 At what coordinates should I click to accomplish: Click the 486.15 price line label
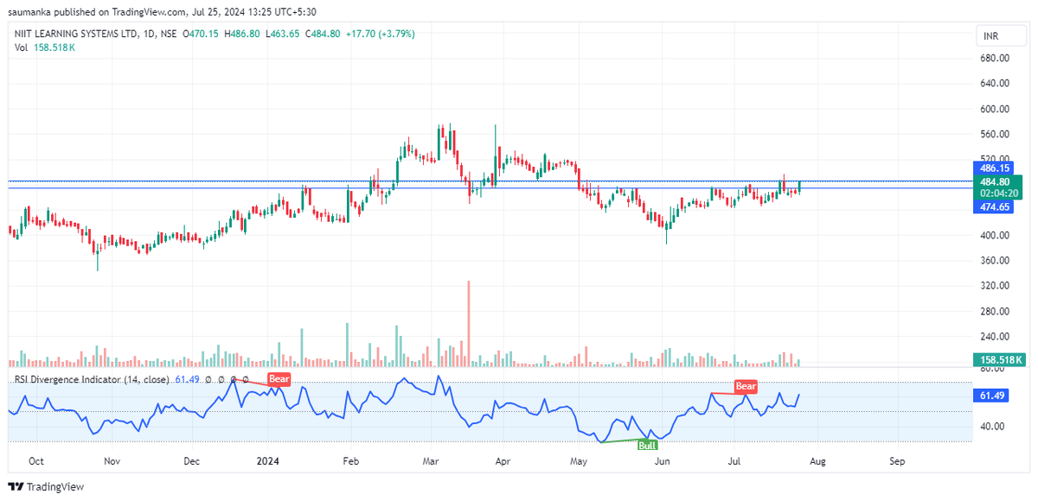point(996,168)
